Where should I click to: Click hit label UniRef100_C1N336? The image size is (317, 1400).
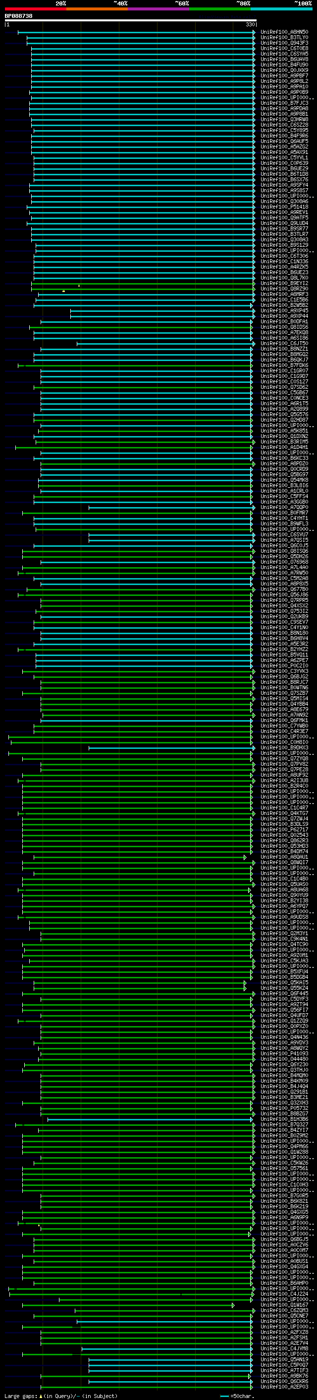pos(284,261)
